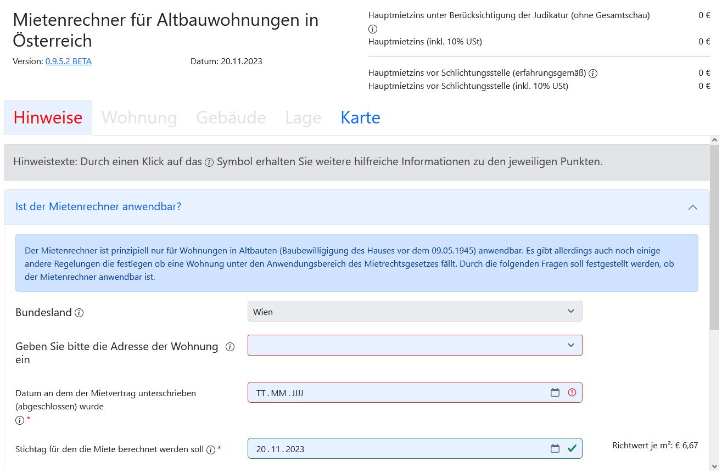
Task: Open info icon after Schlichtungsstelle (erfahrungsgemäß)
Action: (x=593, y=73)
